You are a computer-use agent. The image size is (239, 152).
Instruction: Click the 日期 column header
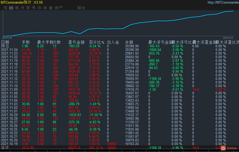[5, 42]
